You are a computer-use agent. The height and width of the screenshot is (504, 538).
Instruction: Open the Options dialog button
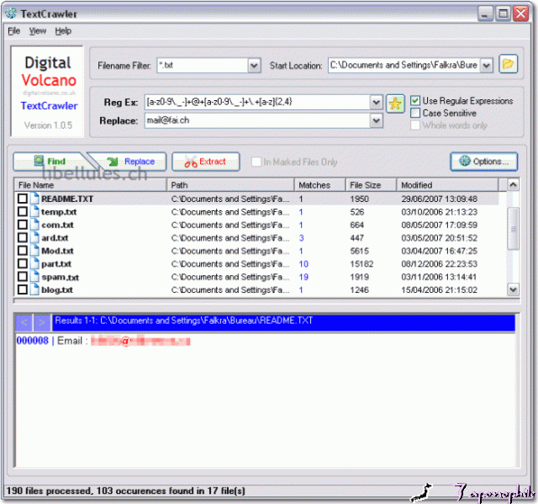pyautogui.click(x=484, y=162)
